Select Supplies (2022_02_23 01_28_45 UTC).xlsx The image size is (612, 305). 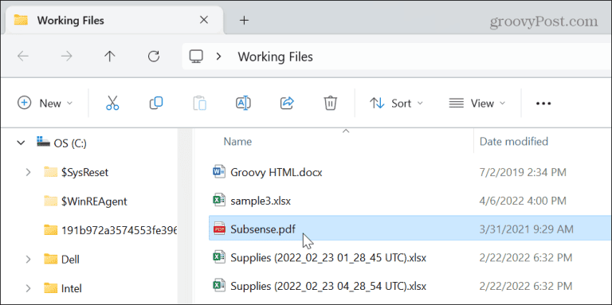click(328, 258)
